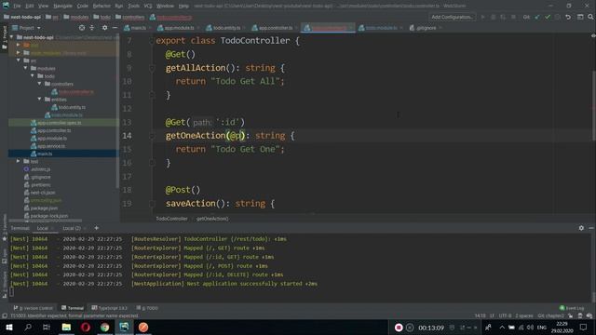Screen dimensions: 596x335
Task: Open TypeScript tool window button
Action: click(110, 308)
